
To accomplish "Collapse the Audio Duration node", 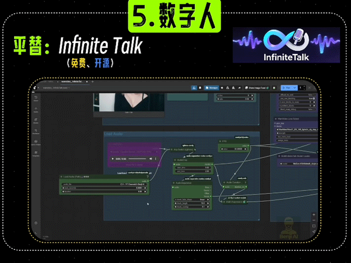I will click(x=224, y=183).
